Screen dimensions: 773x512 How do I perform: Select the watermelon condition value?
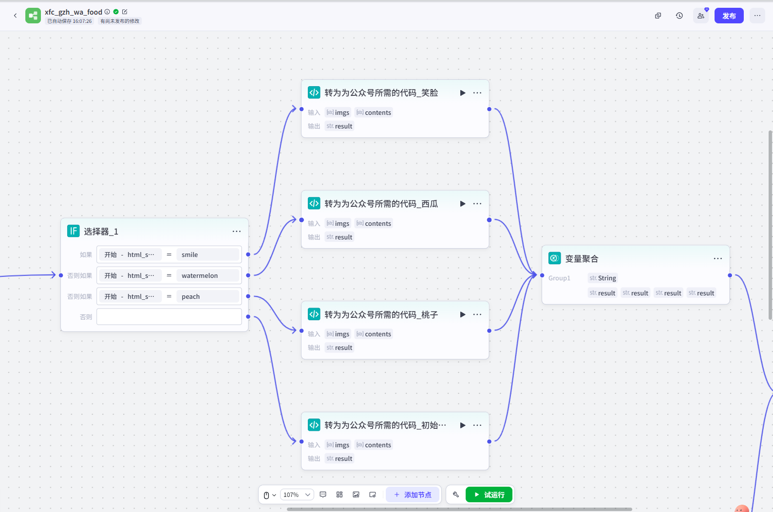[x=208, y=275]
